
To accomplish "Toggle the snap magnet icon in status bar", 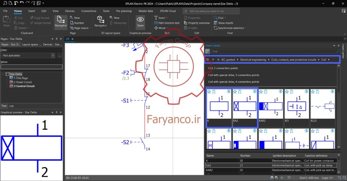I will pyautogui.click(x=272, y=178).
